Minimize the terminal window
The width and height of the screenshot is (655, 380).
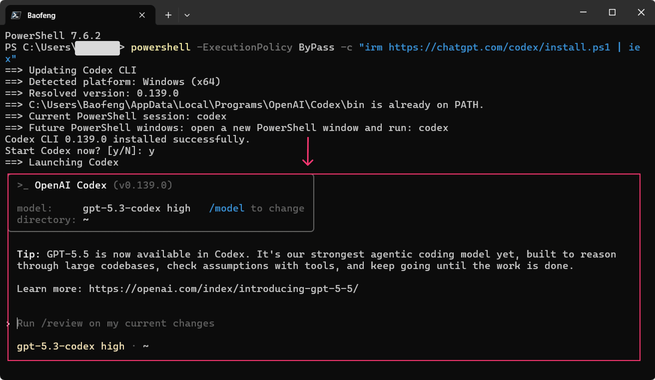pos(583,12)
